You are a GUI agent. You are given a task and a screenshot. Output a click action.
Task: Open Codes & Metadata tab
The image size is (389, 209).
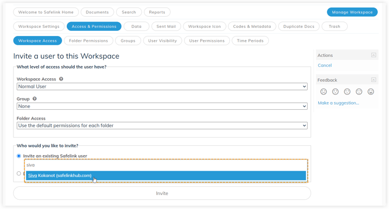[252, 26]
